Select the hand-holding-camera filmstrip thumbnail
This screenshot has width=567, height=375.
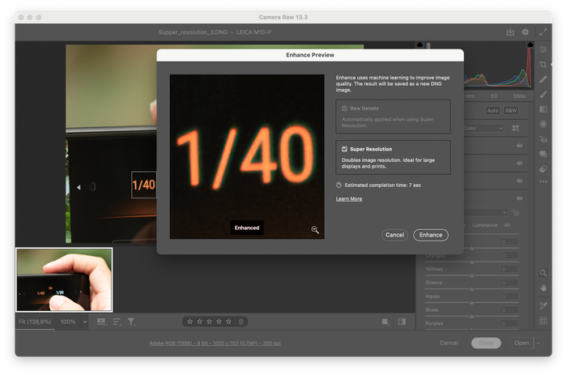pos(64,279)
